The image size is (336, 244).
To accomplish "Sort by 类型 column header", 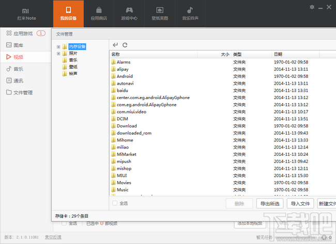I will (x=252, y=54).
